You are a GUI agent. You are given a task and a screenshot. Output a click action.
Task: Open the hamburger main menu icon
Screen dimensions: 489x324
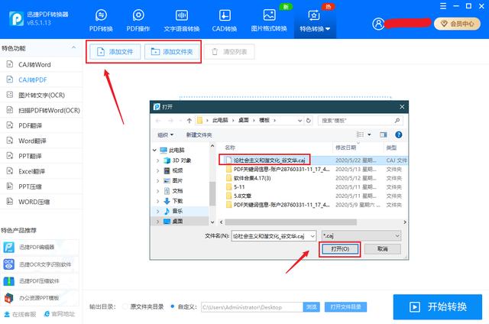tap(443, 6)
